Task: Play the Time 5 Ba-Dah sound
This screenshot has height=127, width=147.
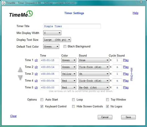Action: coord(126,87)
